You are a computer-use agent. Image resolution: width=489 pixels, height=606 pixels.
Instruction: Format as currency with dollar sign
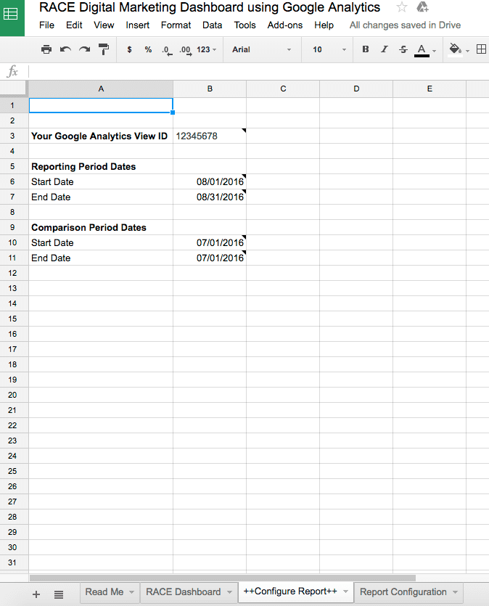pos(129,49)
